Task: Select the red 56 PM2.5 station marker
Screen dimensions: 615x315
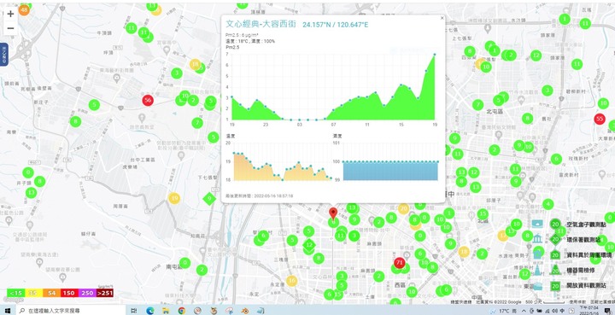Action: (x=148, y=100)
